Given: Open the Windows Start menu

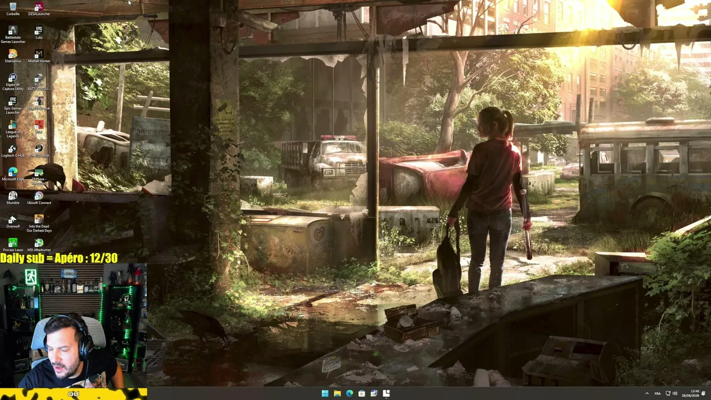Looking at the screenshot, I should click(325, 393).
